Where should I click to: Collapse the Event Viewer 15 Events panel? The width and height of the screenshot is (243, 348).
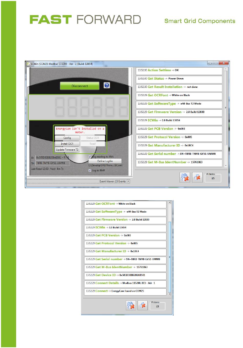(x=128, y=181)
